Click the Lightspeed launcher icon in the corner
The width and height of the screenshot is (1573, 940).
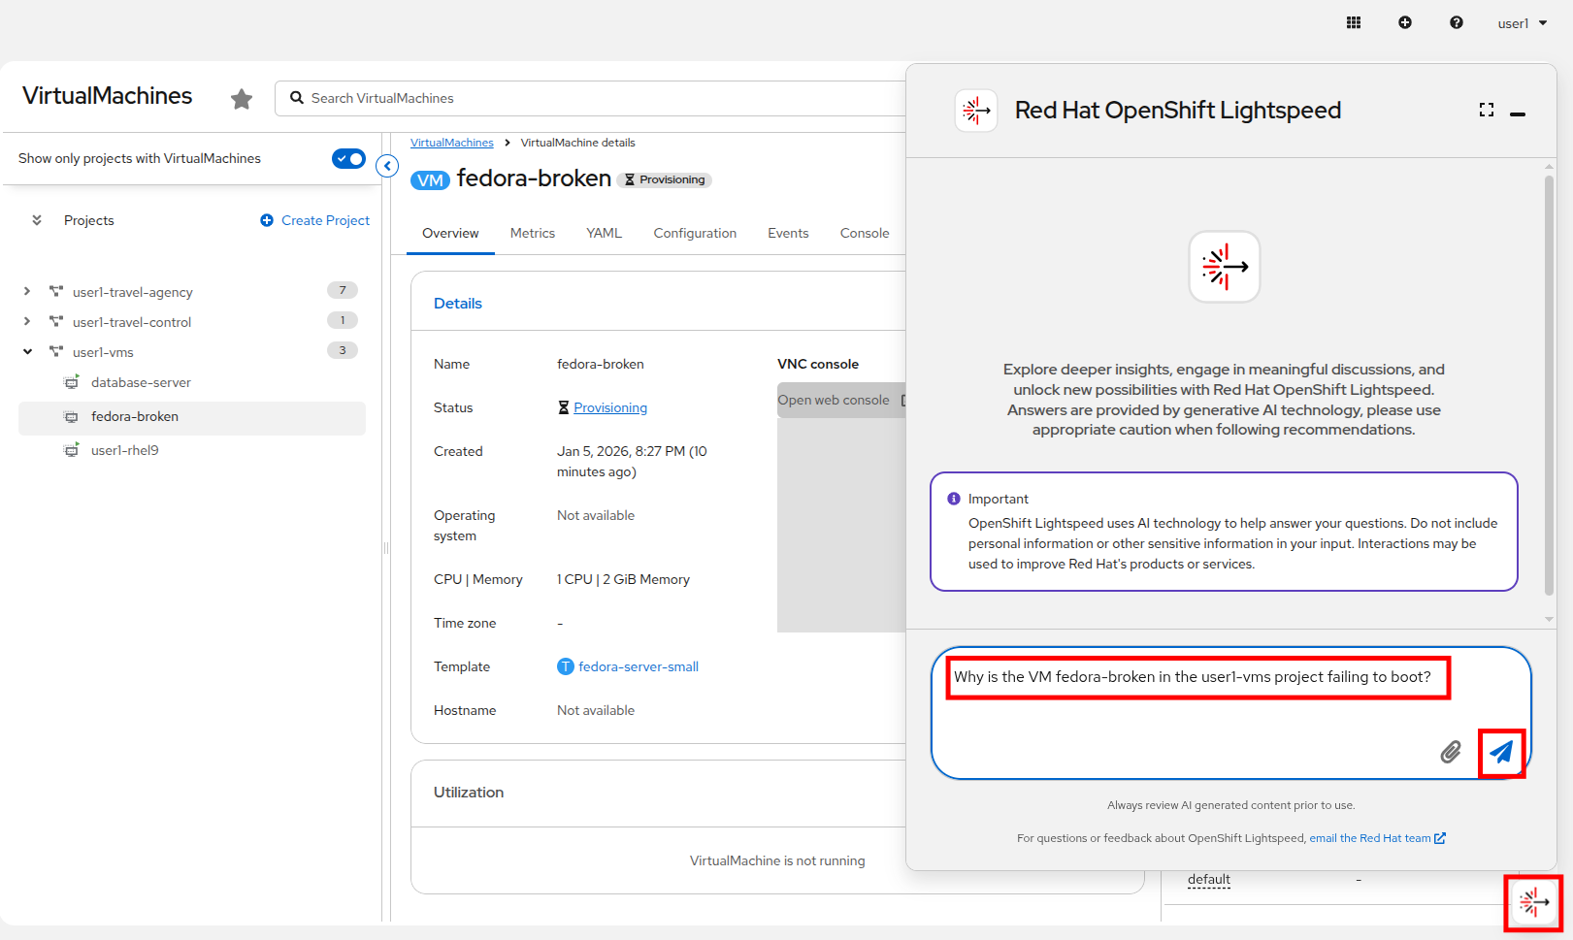1533,902
